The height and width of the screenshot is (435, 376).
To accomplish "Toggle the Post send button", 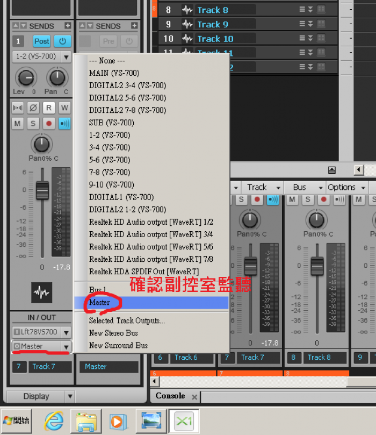I will 41,41.
